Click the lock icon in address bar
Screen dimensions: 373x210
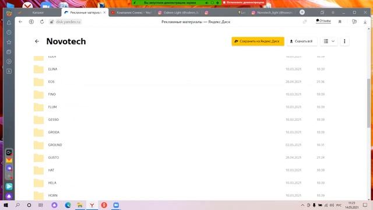tap(51, 22)
